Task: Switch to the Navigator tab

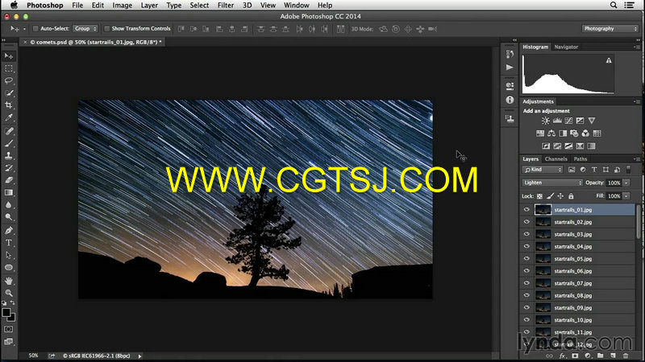Action: [566, 47]
